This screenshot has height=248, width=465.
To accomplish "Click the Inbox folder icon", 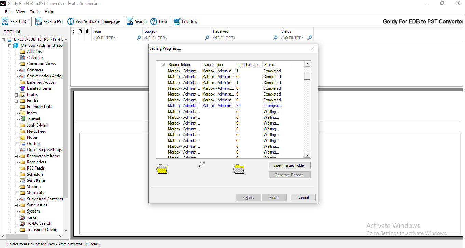I will tap(23, 113).
